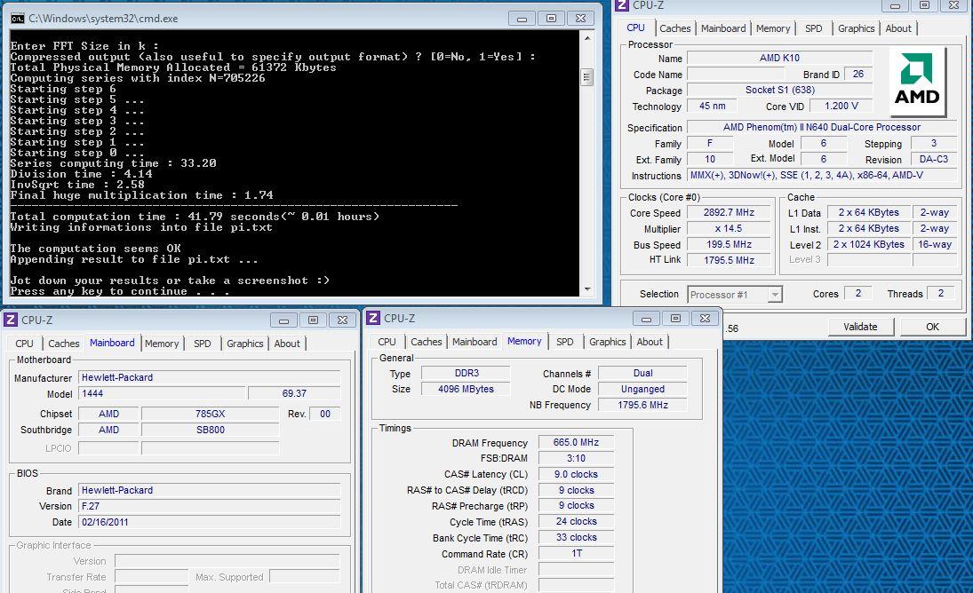The image size is (973, 593).
Task: Click the memory Type value DDR3
Action: click(x=466, y=373)
